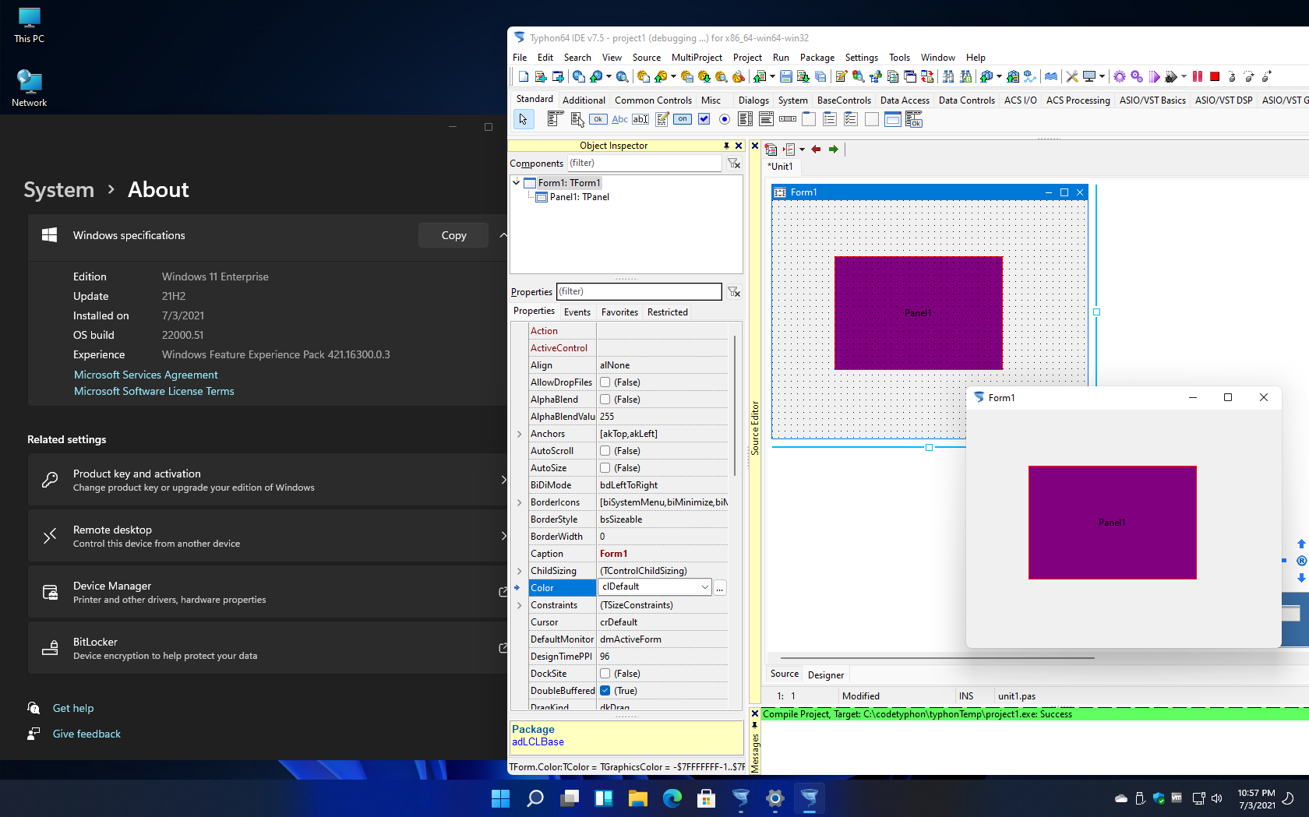The width and height of the screenshot is (1309, 817).
Task: Select the TMainMenu component in palette
Action: (555, 119)
